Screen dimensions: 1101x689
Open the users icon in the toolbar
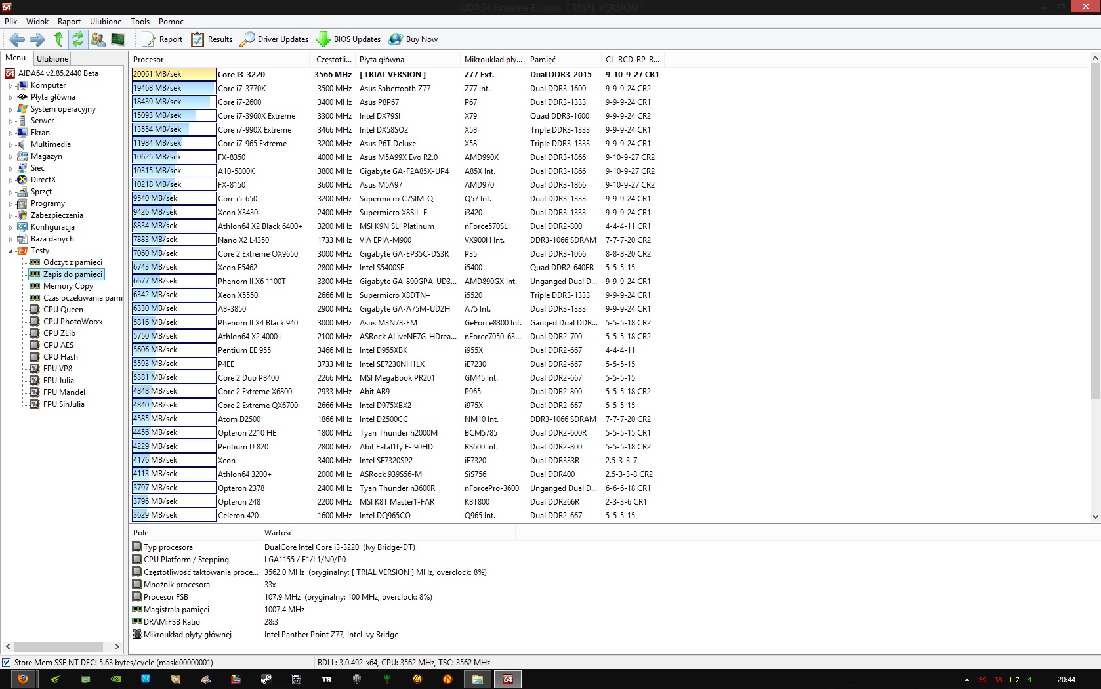click(98, 39)
